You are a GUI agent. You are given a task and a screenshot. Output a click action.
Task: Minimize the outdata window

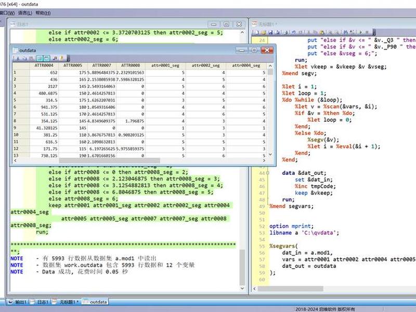(x=242, y=50)
